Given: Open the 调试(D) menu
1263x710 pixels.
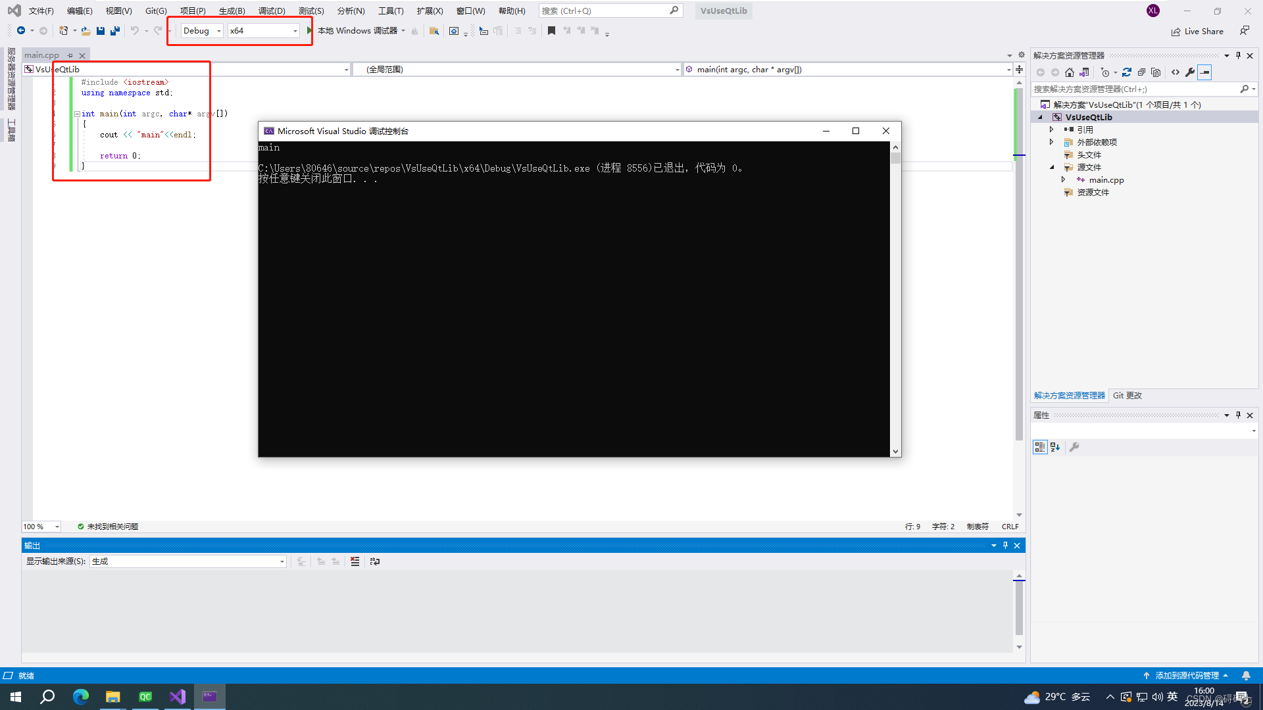Looking at the screenshot, I should [271, 11].
